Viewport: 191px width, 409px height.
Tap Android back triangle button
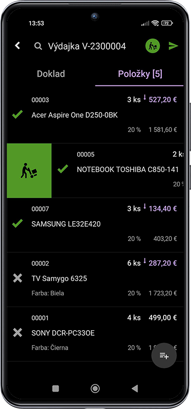tap(135, 389)
